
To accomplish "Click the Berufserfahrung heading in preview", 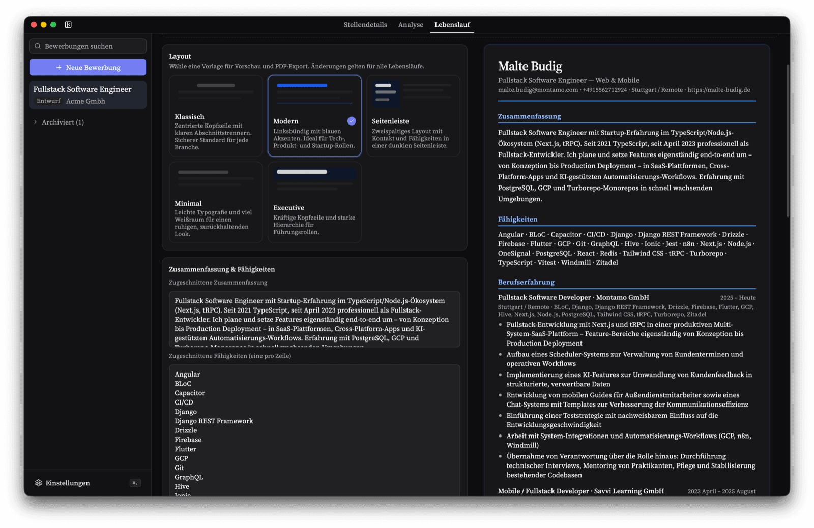I will coord(526,282).
